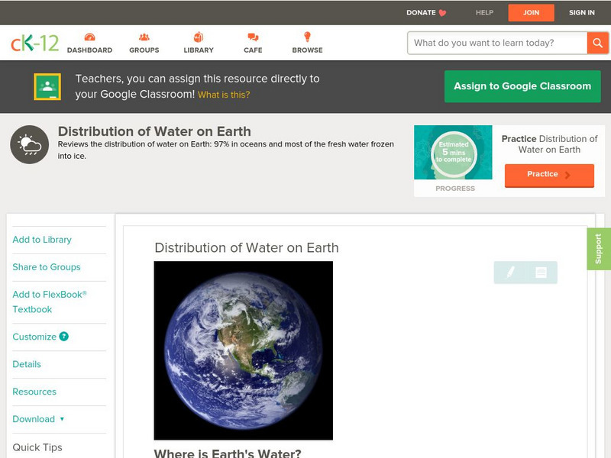The image size is (611, 458).
Task: Click the weather concept icon
Action: pos(29,144)
